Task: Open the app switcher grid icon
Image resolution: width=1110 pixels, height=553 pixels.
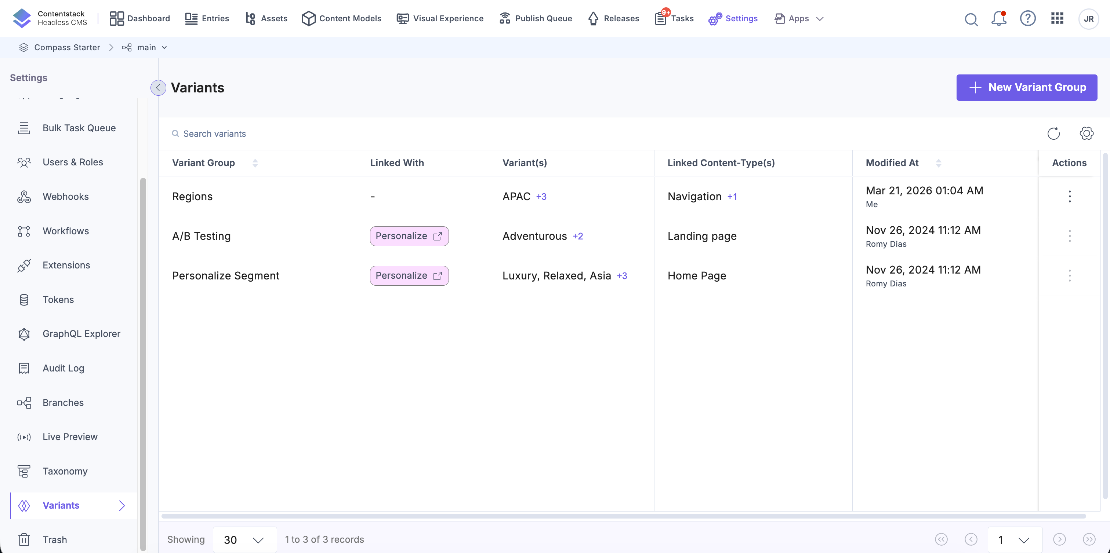Action: pyautogui.click(x=1057, y=18)
